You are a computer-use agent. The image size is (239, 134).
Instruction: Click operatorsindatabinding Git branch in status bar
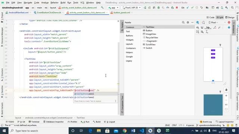(208, 125)
